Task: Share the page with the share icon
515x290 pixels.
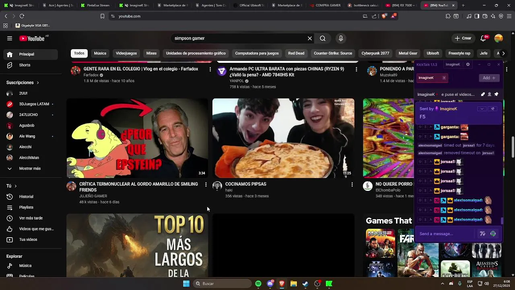Action: [374, 16]
